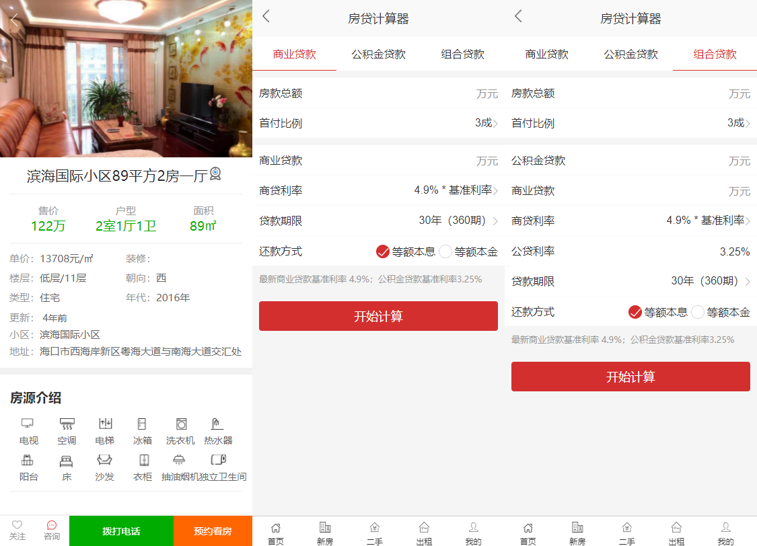Click the 公贷利率 value 3.25%
This screenshot has width=757, height=546.
(735, 251)
